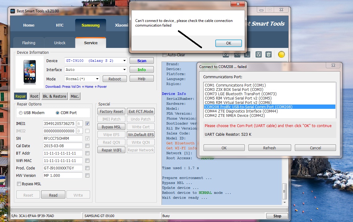Enable the Auto-Clear checkbox
353x222 pixels.
[164, 55]
